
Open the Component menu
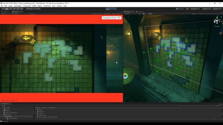point(27,6)
